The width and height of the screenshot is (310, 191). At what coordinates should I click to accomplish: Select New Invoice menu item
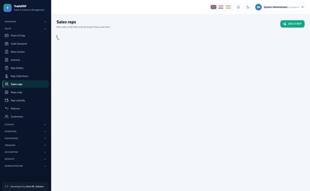coord(26,52)
